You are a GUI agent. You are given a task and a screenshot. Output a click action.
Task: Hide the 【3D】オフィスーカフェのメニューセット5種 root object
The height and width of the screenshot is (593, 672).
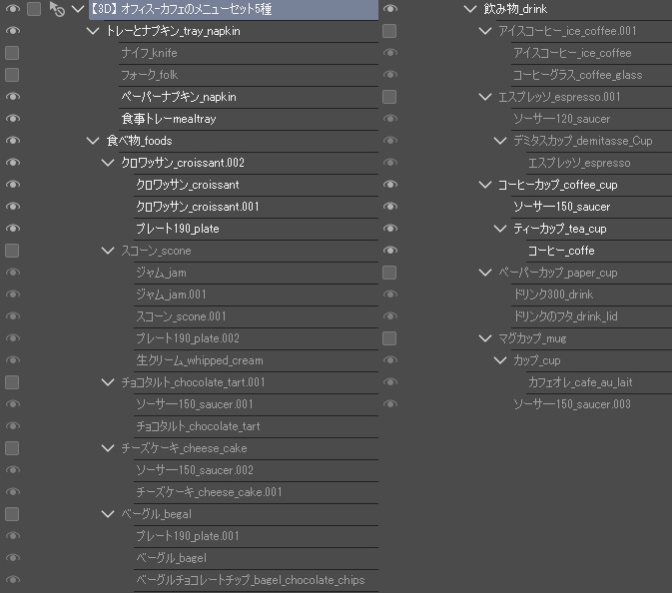click(x=12, y=9)
